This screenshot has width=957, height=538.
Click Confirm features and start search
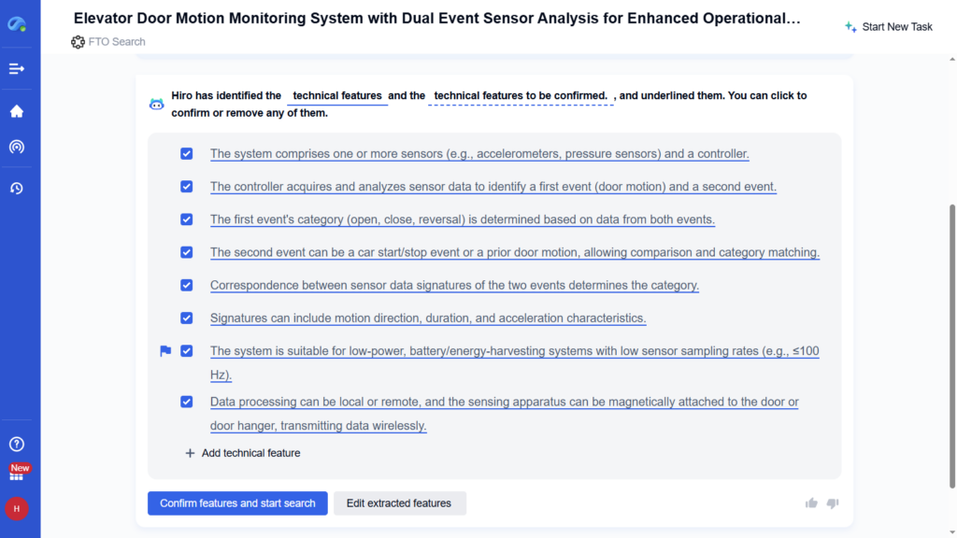(237, 503)
